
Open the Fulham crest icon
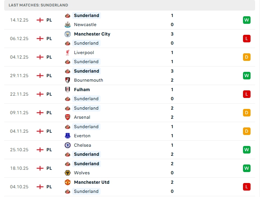click(68, 90)
